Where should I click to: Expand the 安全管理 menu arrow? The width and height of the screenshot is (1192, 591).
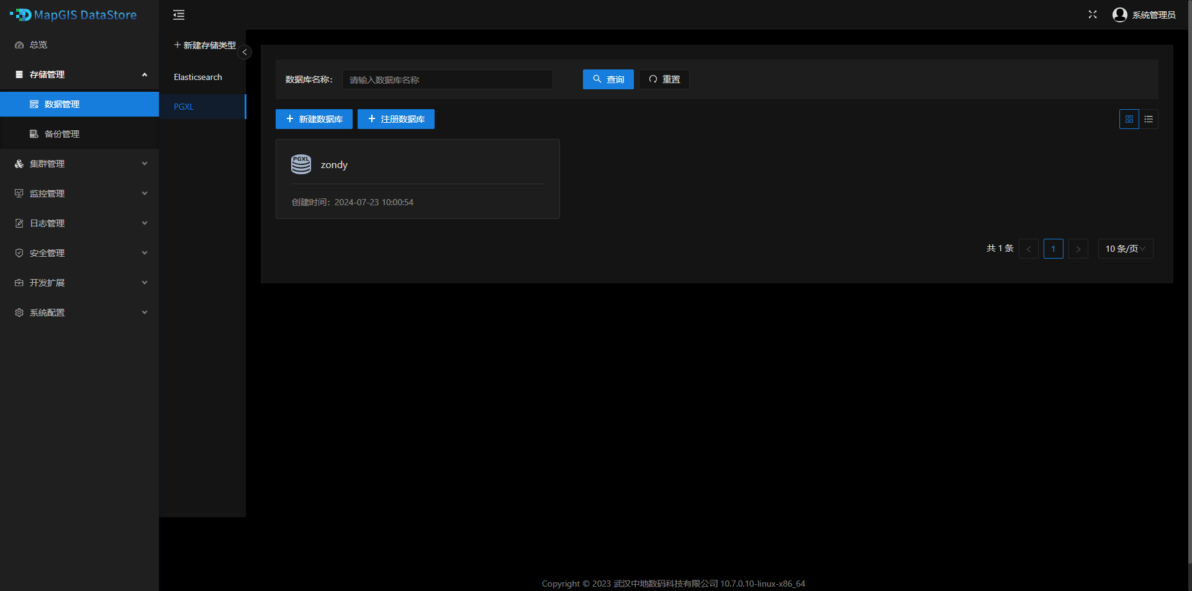point(145,253)
